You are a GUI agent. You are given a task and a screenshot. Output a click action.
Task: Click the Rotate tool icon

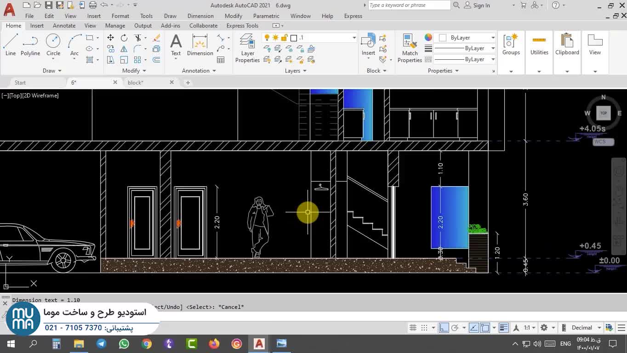pos(124,38)
